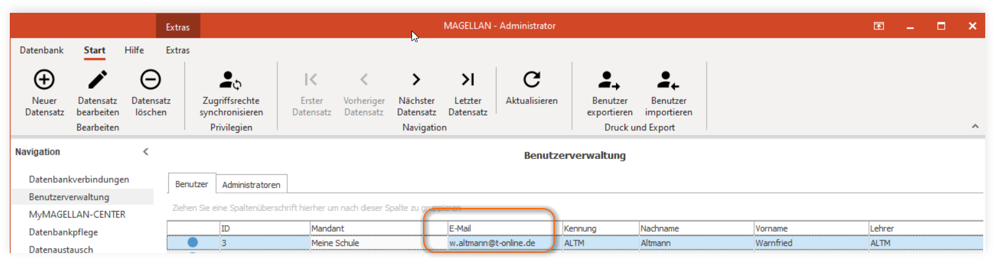Sort by the E-Mail column header
995x263 pixels.
[x=505, y=228]
